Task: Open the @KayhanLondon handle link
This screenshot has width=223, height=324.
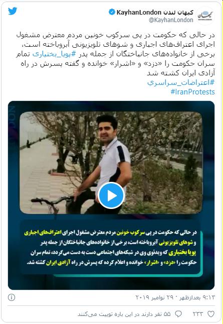Action: (171, 20)
